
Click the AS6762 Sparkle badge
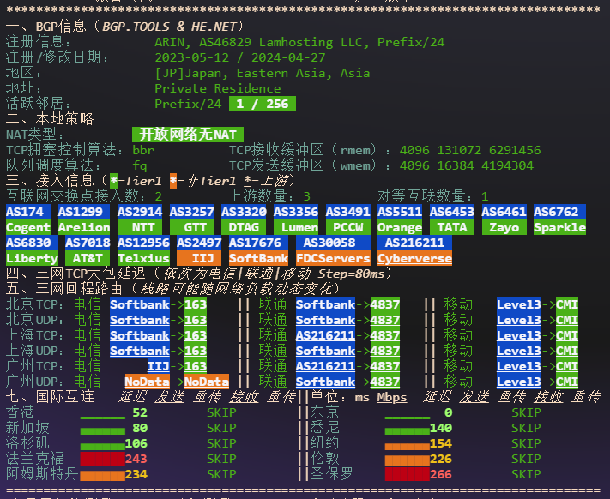pyautogui.click(x=560, y=219)
